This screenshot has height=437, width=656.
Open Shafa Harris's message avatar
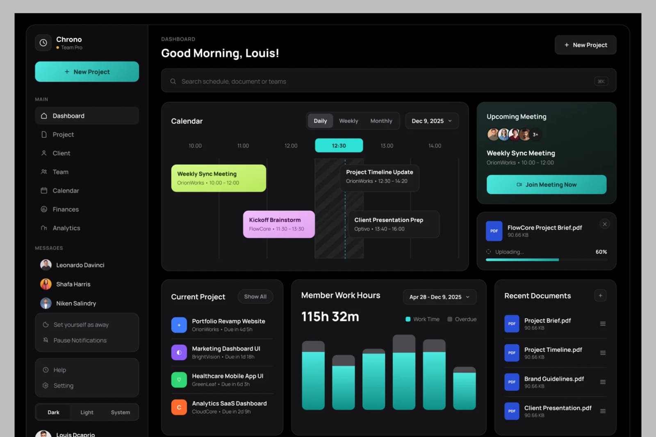click(x=46, y=284)
